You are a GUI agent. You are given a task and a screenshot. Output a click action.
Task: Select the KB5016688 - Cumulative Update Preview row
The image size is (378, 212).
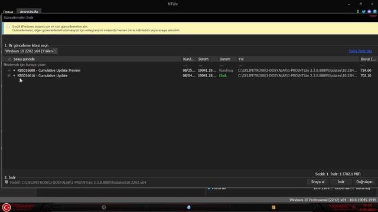[x=49, y=71]
